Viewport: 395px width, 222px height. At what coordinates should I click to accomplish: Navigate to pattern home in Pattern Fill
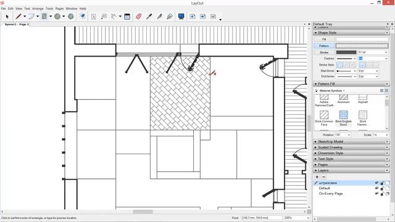(317, 91)
